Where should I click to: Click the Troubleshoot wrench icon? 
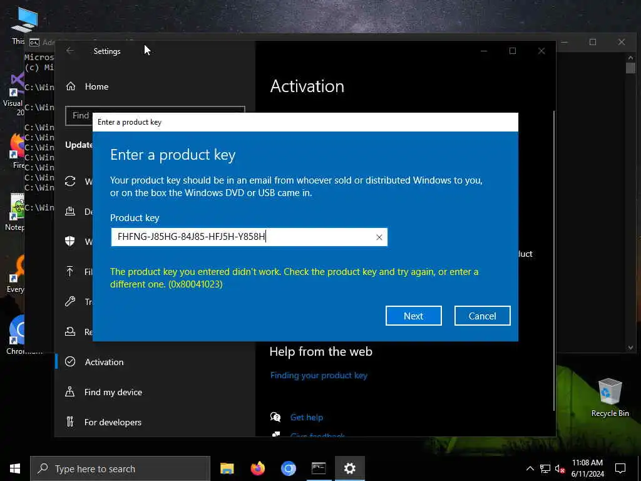pyautogui.click(x=70, y=301)
